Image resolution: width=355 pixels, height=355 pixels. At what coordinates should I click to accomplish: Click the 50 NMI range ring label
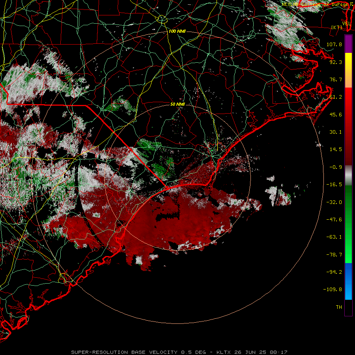(177, 104)
